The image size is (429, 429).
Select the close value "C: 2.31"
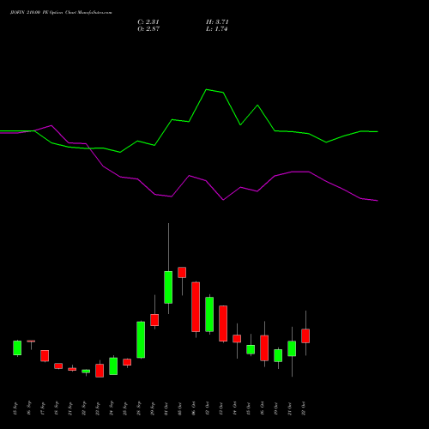pos(148,22)
